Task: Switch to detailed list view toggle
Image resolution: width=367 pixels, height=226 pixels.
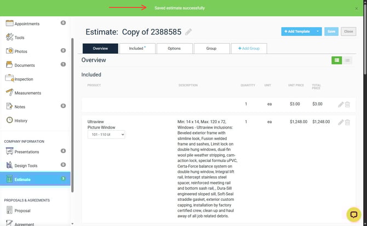Action: (x=336, y=60)
